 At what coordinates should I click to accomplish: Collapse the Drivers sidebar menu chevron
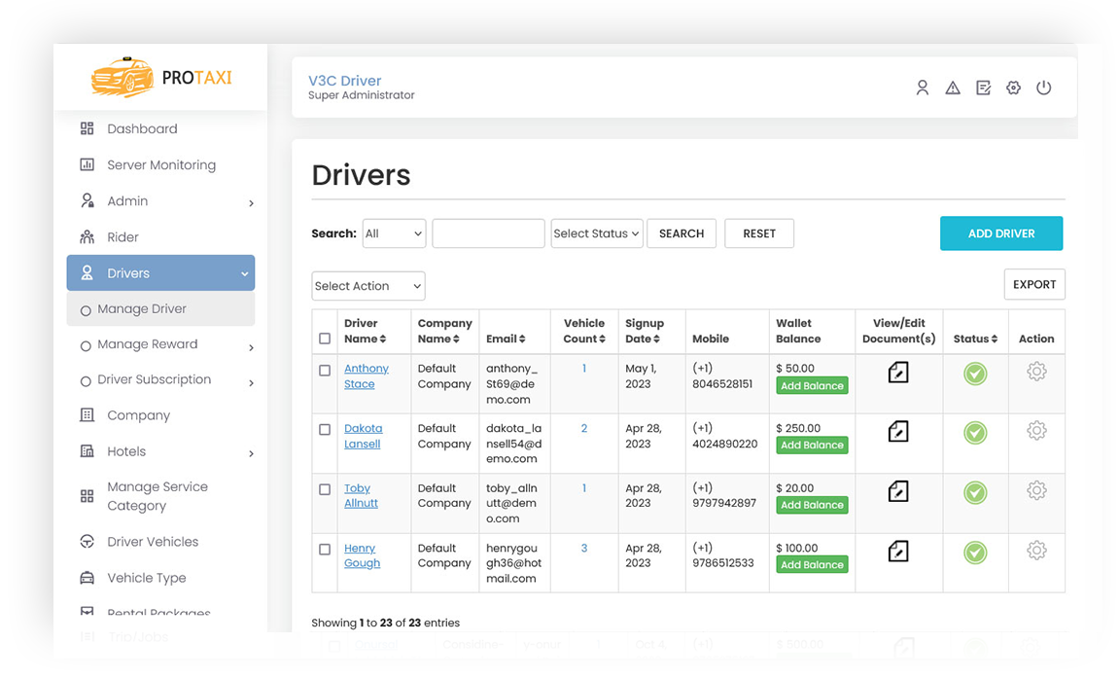(x=244, y=273)
